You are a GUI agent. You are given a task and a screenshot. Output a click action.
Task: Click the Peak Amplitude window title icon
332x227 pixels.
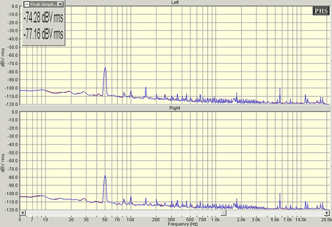(x=27, y=4)
